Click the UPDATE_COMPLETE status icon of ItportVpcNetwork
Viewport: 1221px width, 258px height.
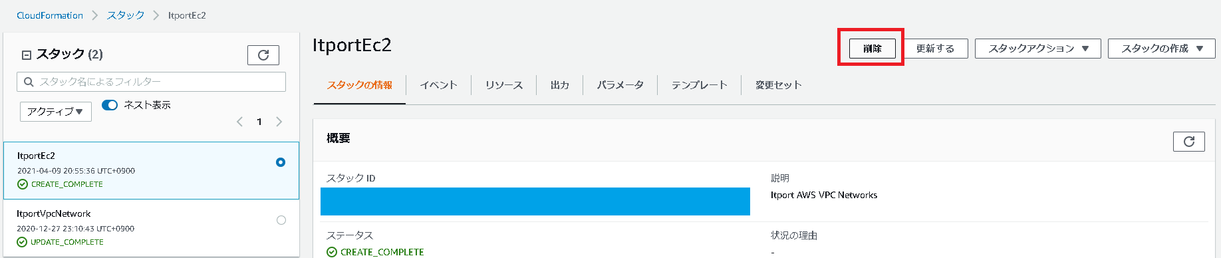[22, 242]
